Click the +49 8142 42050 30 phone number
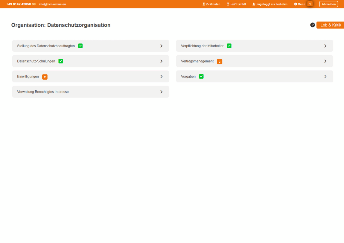Image resolution: width=344 pixels, height=243 pixels. point(21,4)
